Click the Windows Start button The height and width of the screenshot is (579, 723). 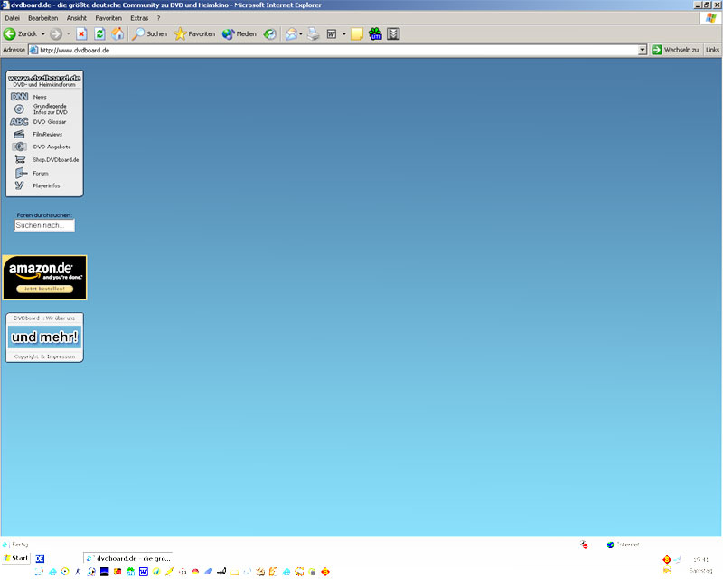coord(16,558)
